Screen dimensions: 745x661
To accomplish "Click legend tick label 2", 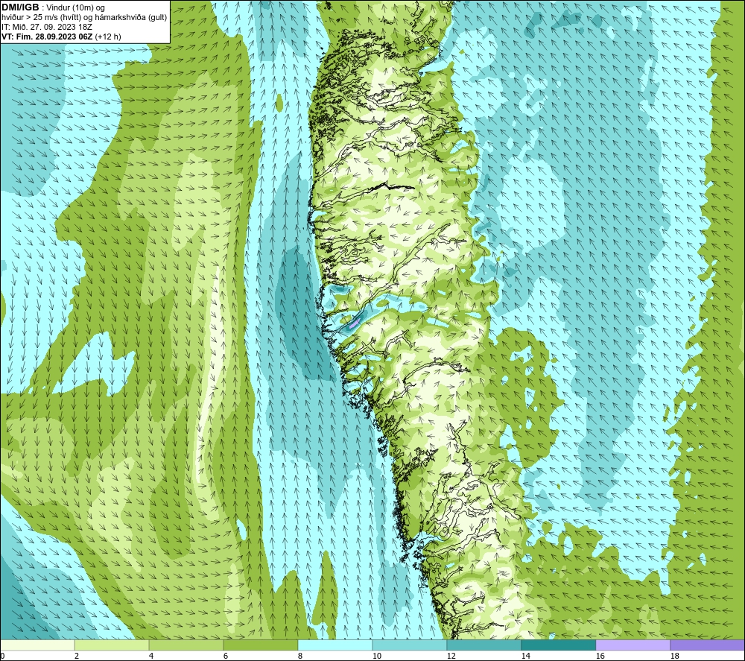I will [77, 657].
